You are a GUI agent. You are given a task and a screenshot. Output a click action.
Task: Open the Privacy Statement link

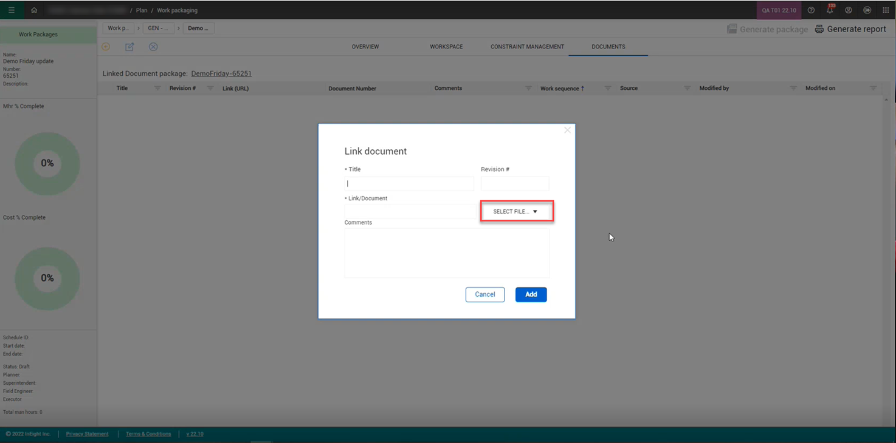87,434
